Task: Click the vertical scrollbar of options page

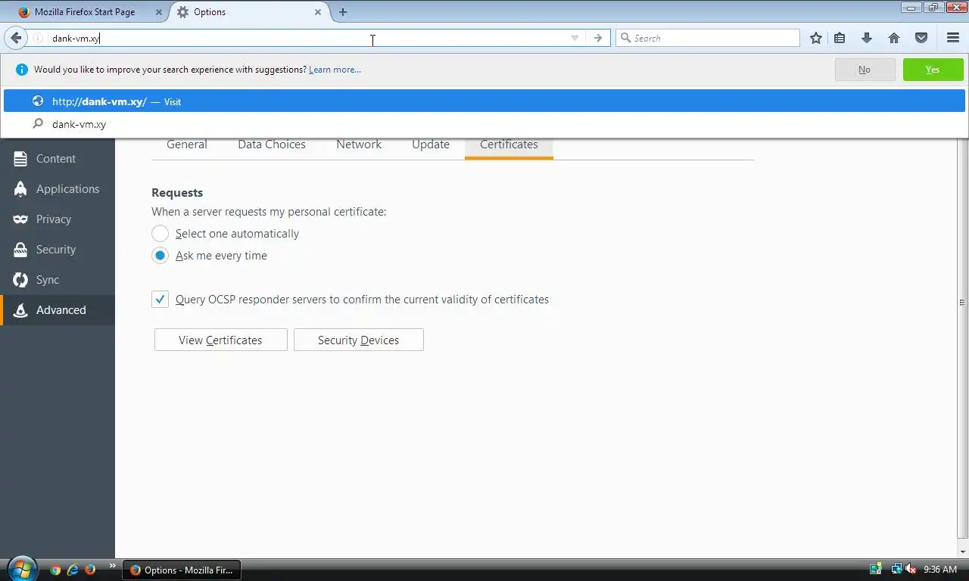Action: tap(962, 303)
